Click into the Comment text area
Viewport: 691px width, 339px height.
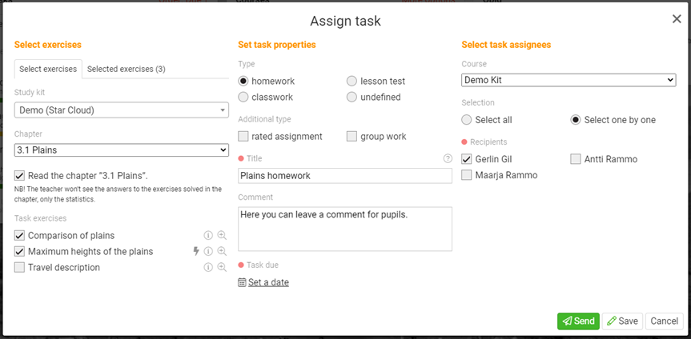click(x=345, y=229)
